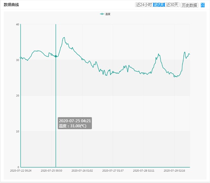Click x-axis label 2020-07-26 01:02
Image resolution: width=210 pixels, height=183 pixels.
click(82, 170)
